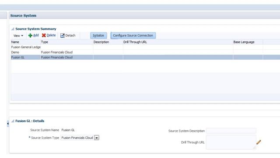Click the Drill Through URL column header

pos(135,42)
